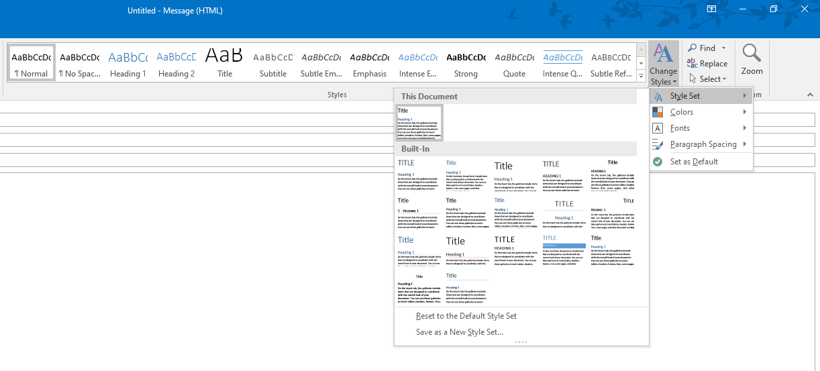Screen dimensions: 820x371
Task: Click the Select button label
Action: coord(711,79)
